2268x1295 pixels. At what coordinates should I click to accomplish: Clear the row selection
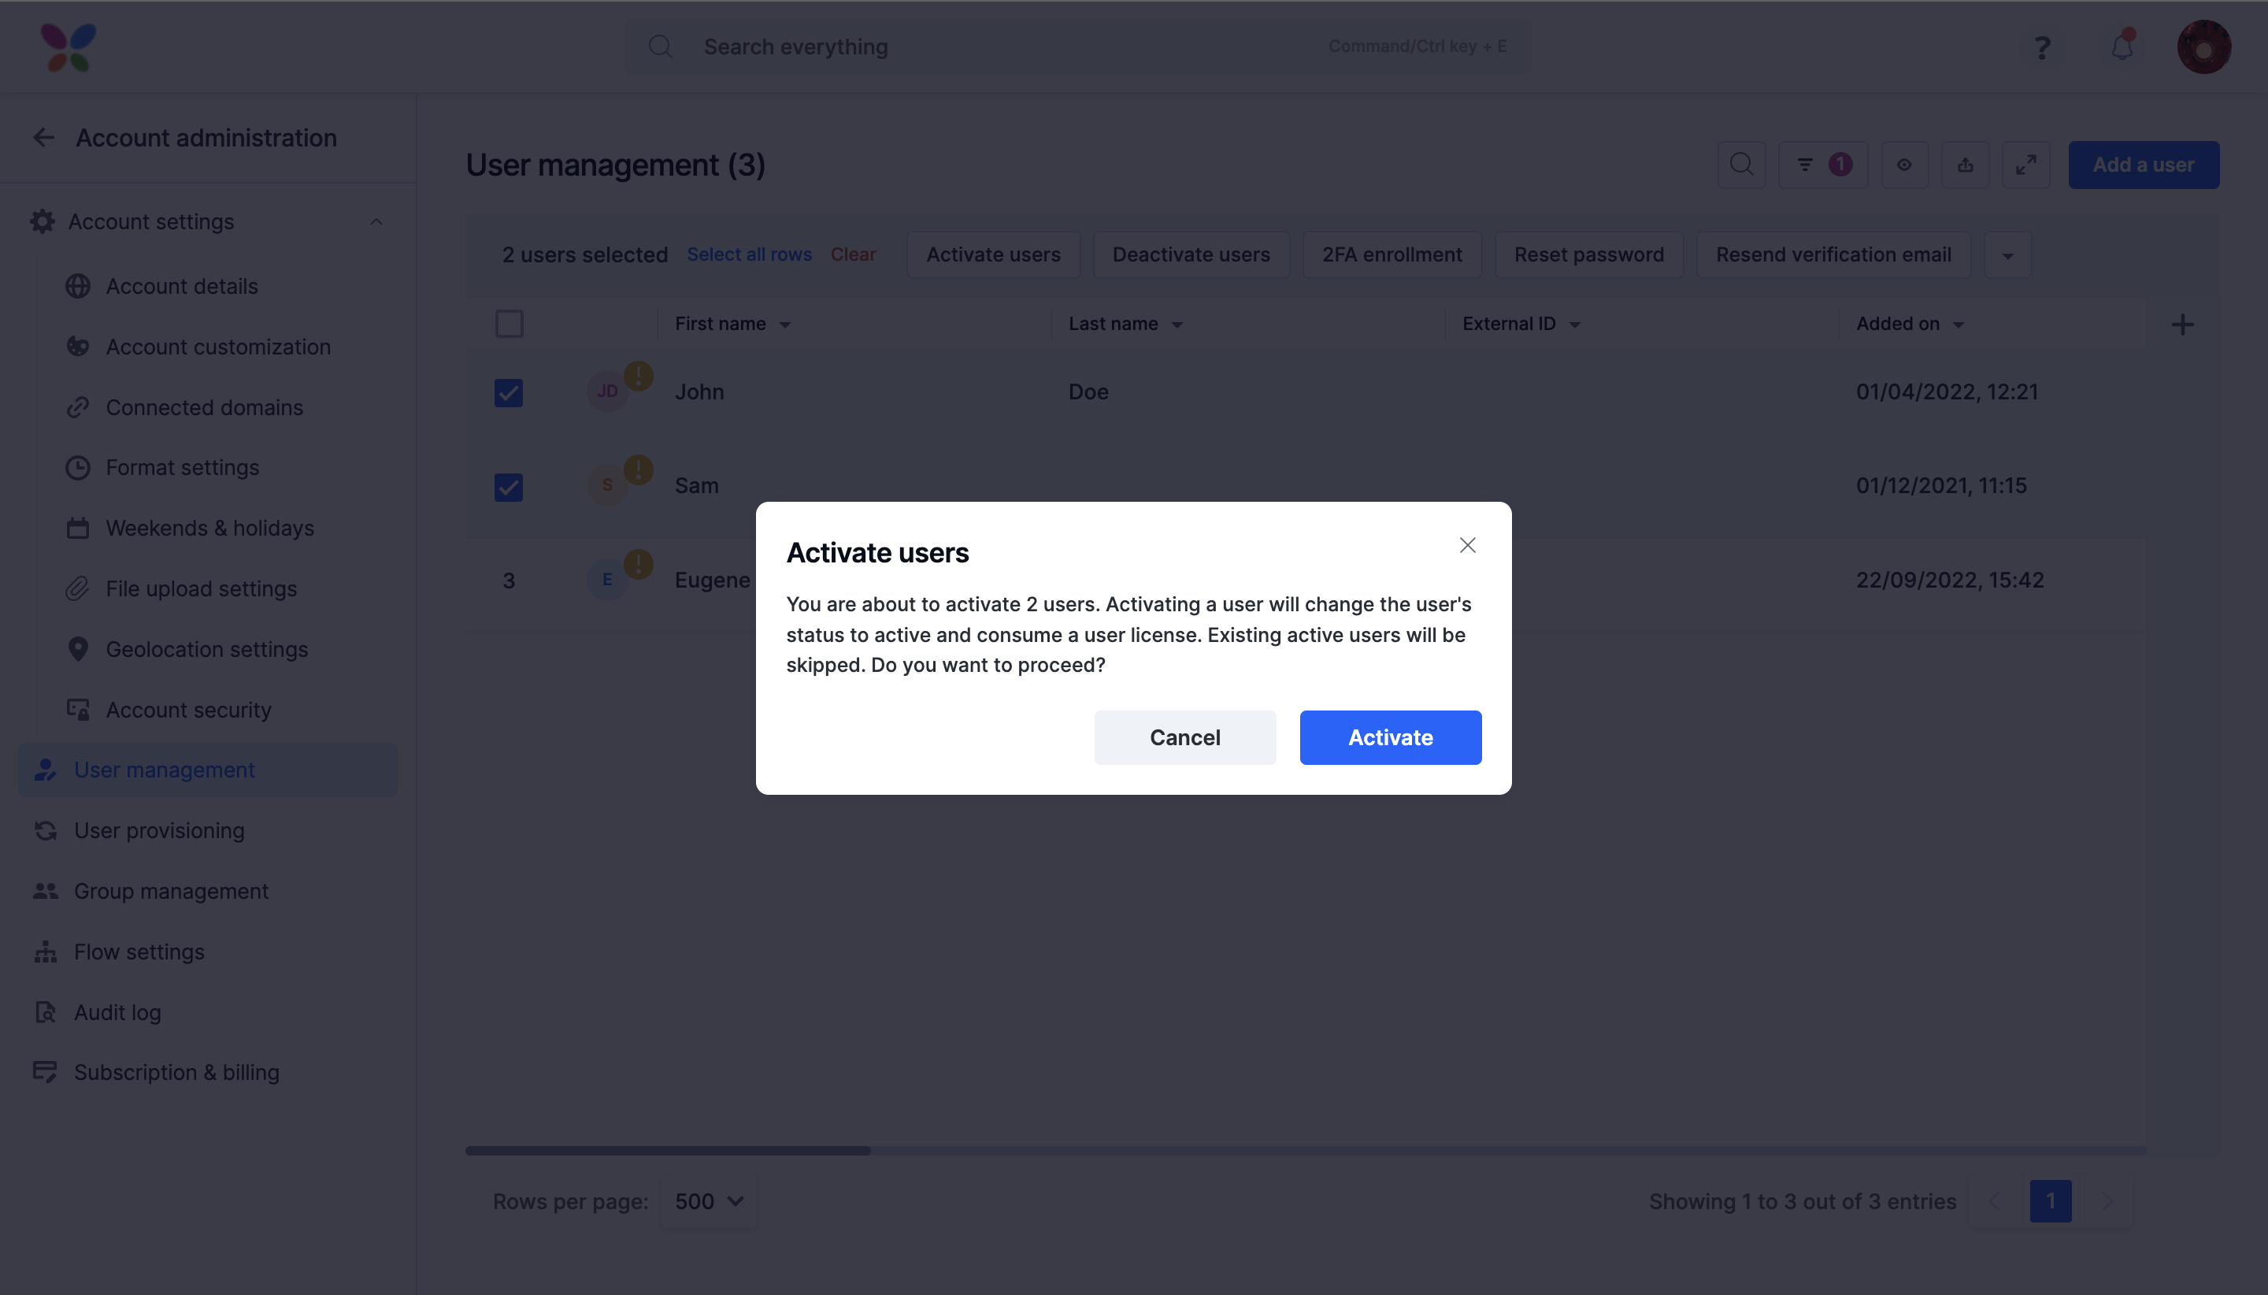click(x=853, y=254)
